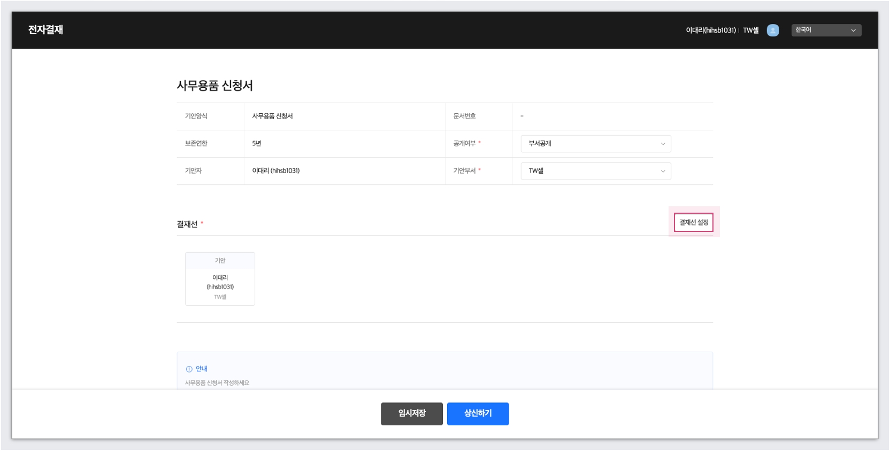Click the language selector chevron arrow
Screen dimensions: 890x451
coord(853,30)
